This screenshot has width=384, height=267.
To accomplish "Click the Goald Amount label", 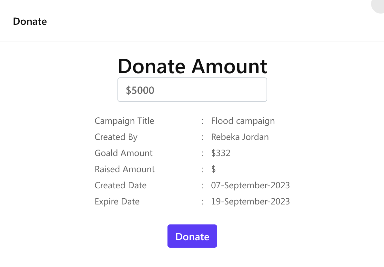I will point(123,153).
